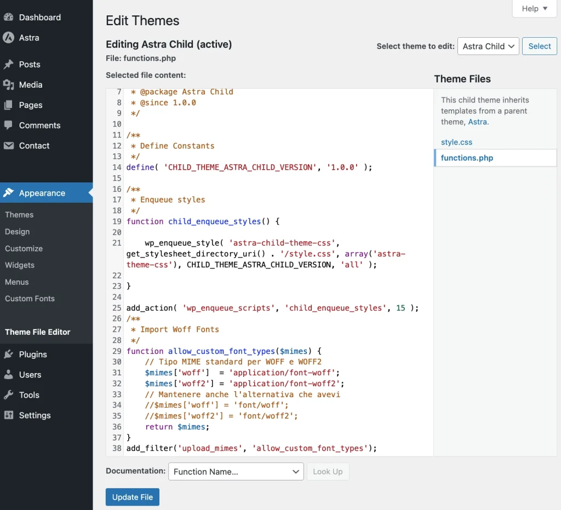Click the Media library icon
Image resolution: width=561 pixels, height=510 pixels.
9,85
